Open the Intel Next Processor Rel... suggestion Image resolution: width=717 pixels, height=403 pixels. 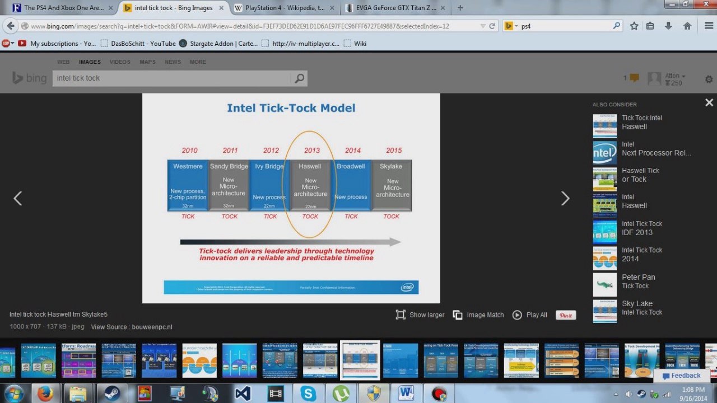point(642,152)
